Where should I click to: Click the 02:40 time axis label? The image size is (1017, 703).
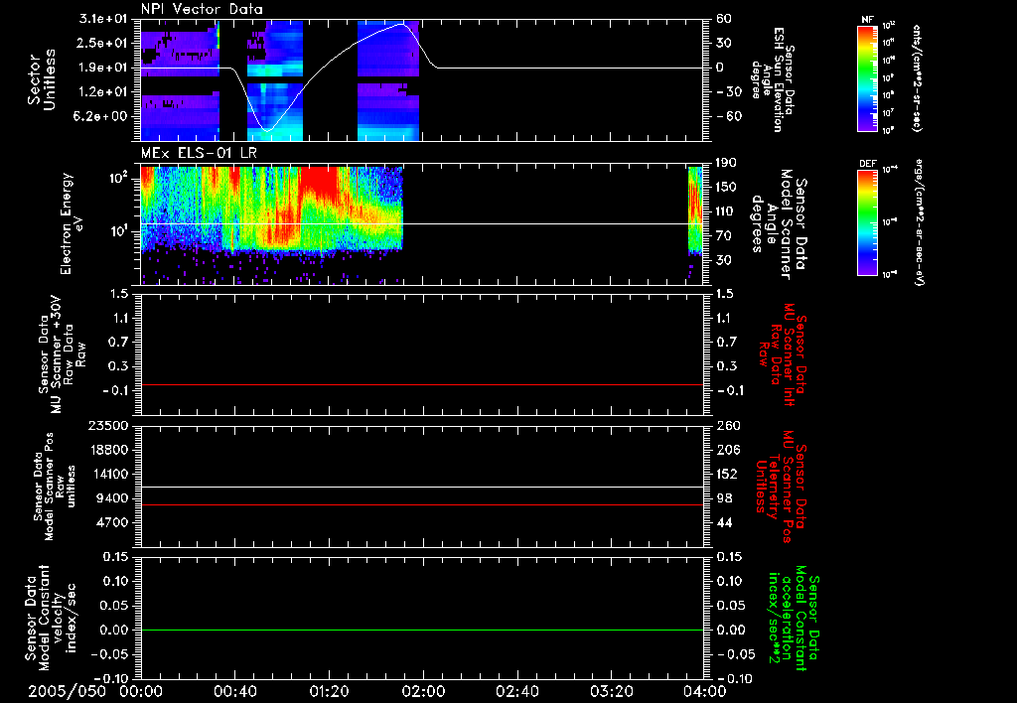tap(516, 691)
